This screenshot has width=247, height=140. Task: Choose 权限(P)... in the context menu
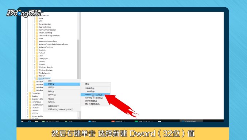pos(62,102)
